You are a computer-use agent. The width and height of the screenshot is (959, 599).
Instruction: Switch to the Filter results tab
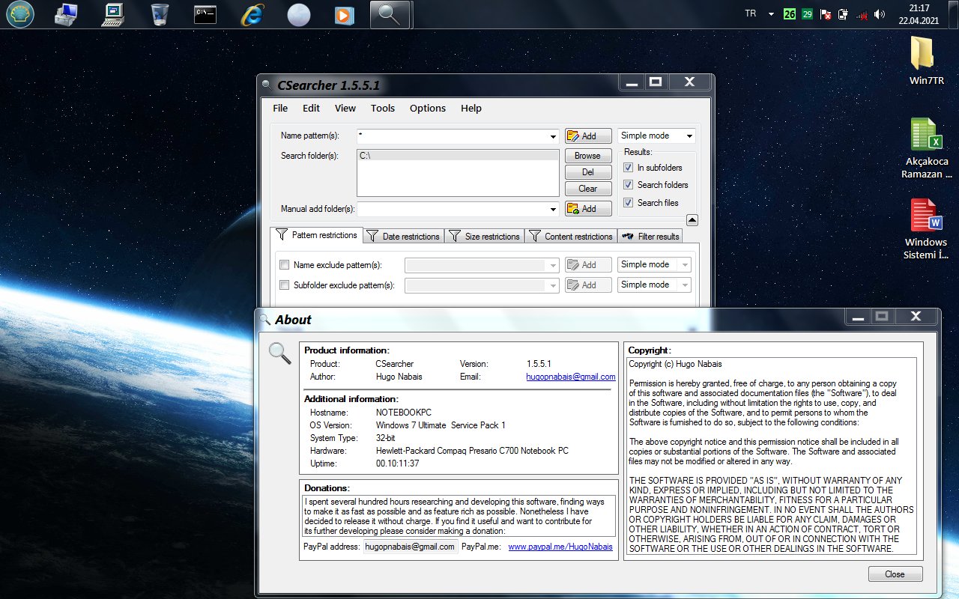pos(650,236)
